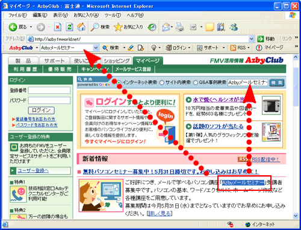Open the History clock icon
This screenshot has height=230, width=301.
tap(152, 27)
